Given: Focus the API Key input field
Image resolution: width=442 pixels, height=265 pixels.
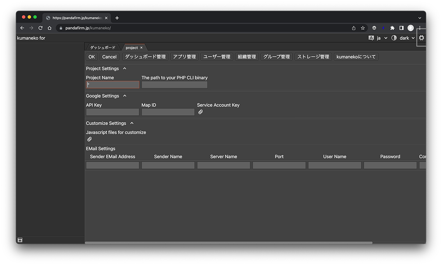Looking at the screenshot, I should pyautogui.click(x=112, y=112).
